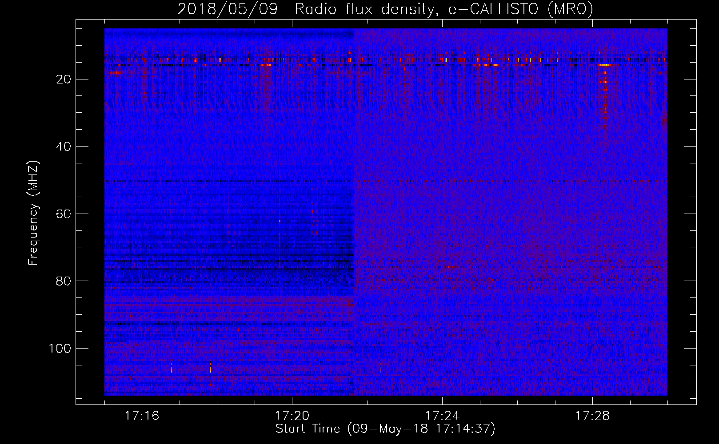Click the bright burst near 17:28 at 20 MHz

(x=604, y=89)
